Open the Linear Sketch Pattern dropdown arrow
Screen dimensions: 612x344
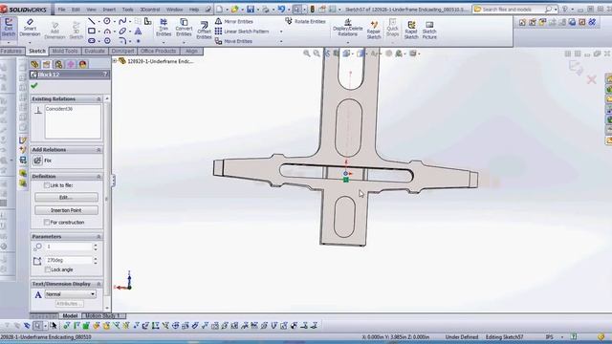click(x=281, y=32)
